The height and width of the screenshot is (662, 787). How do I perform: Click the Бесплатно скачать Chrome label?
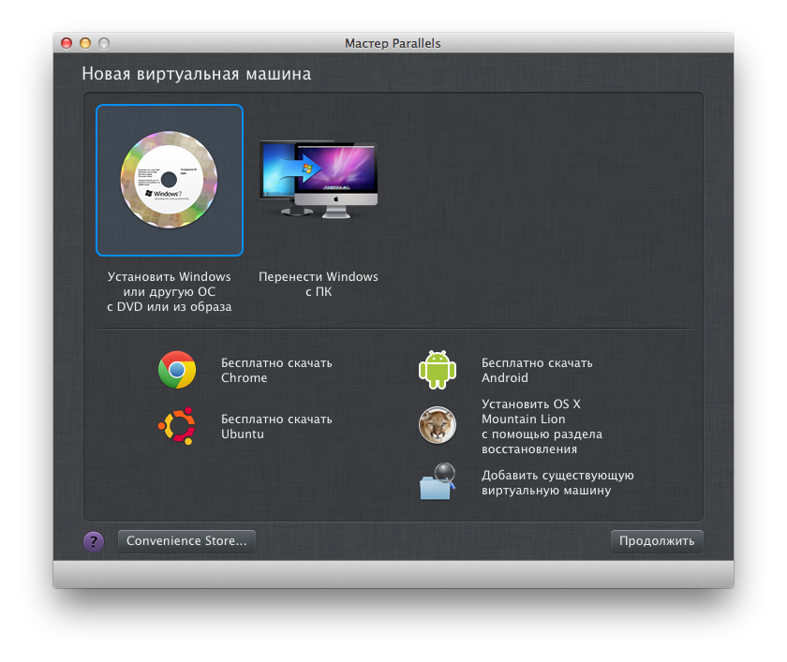tap(275, 370)
